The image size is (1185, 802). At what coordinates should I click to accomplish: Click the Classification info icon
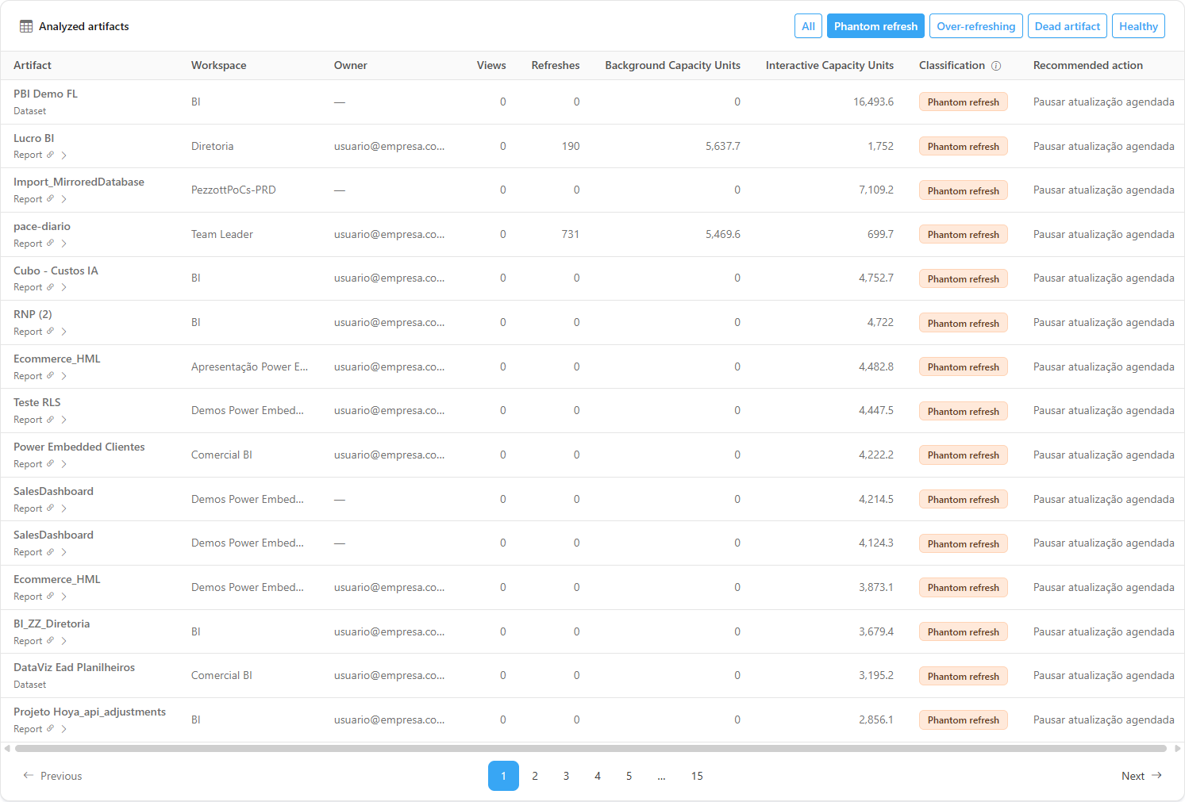[996, 66]
